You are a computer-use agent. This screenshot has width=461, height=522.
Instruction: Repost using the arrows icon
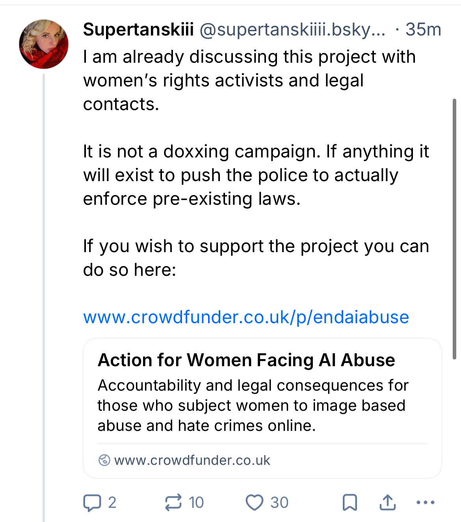pos(173,503)
